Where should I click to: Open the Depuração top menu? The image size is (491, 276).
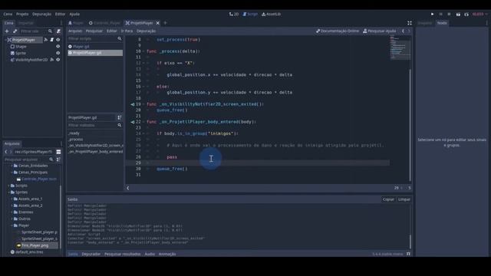point(41,14)
